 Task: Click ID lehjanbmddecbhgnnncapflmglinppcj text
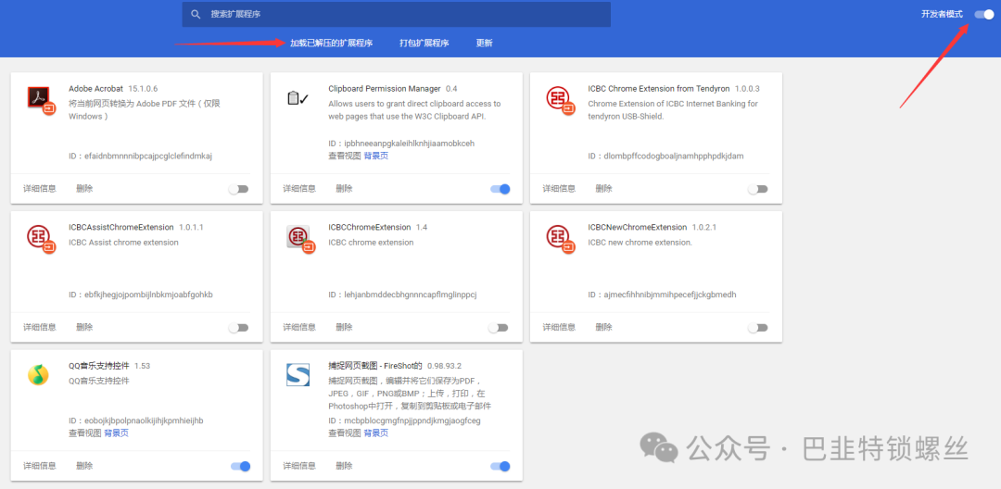(x=403, y=295)
